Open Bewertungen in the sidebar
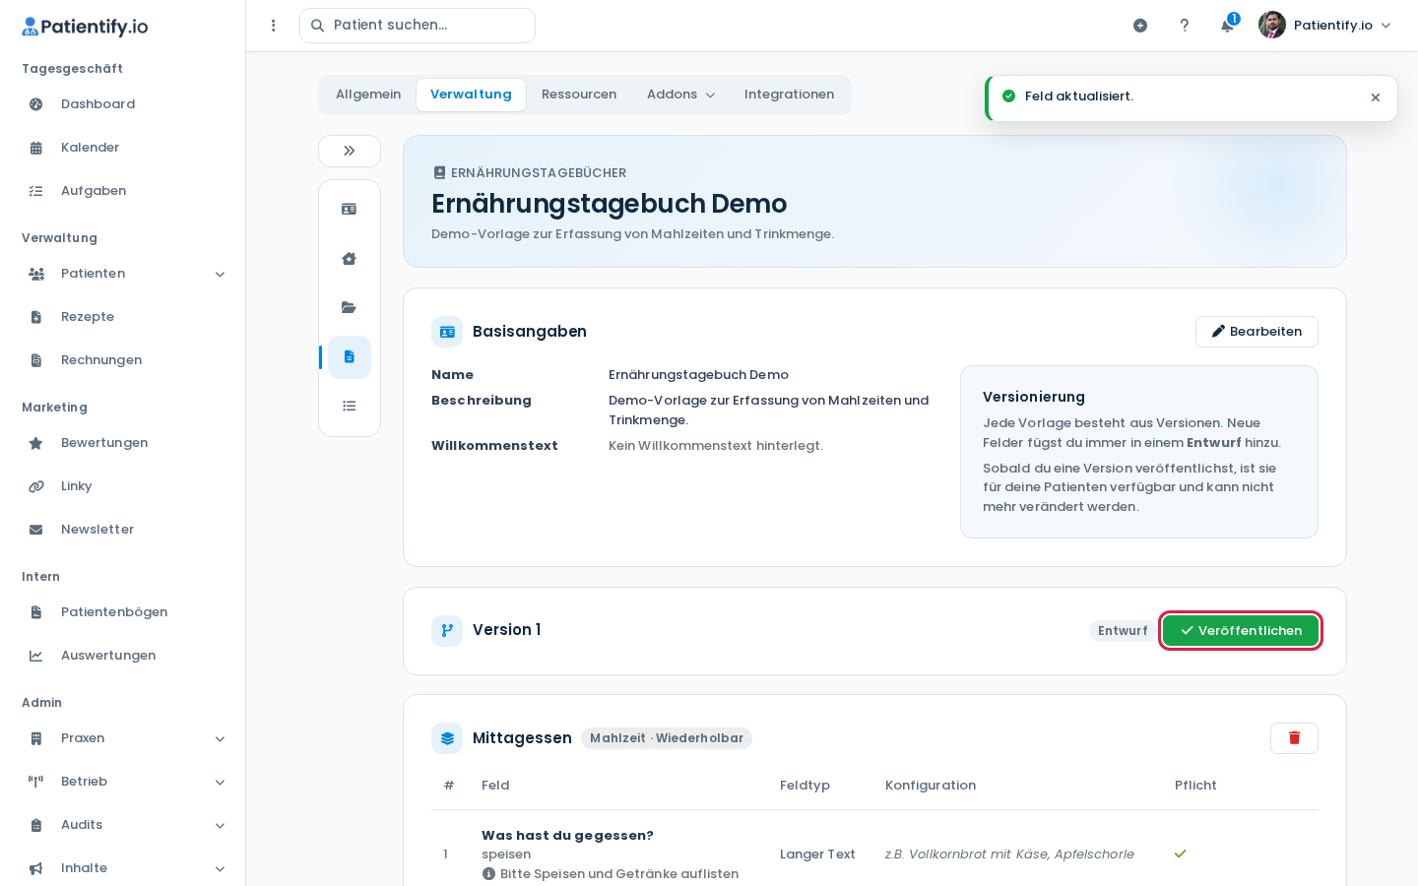This screenshot has width=1418, height=886. (x=122, y=443)
